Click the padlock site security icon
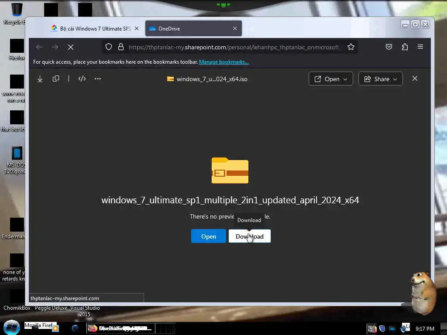 (121, 47)
